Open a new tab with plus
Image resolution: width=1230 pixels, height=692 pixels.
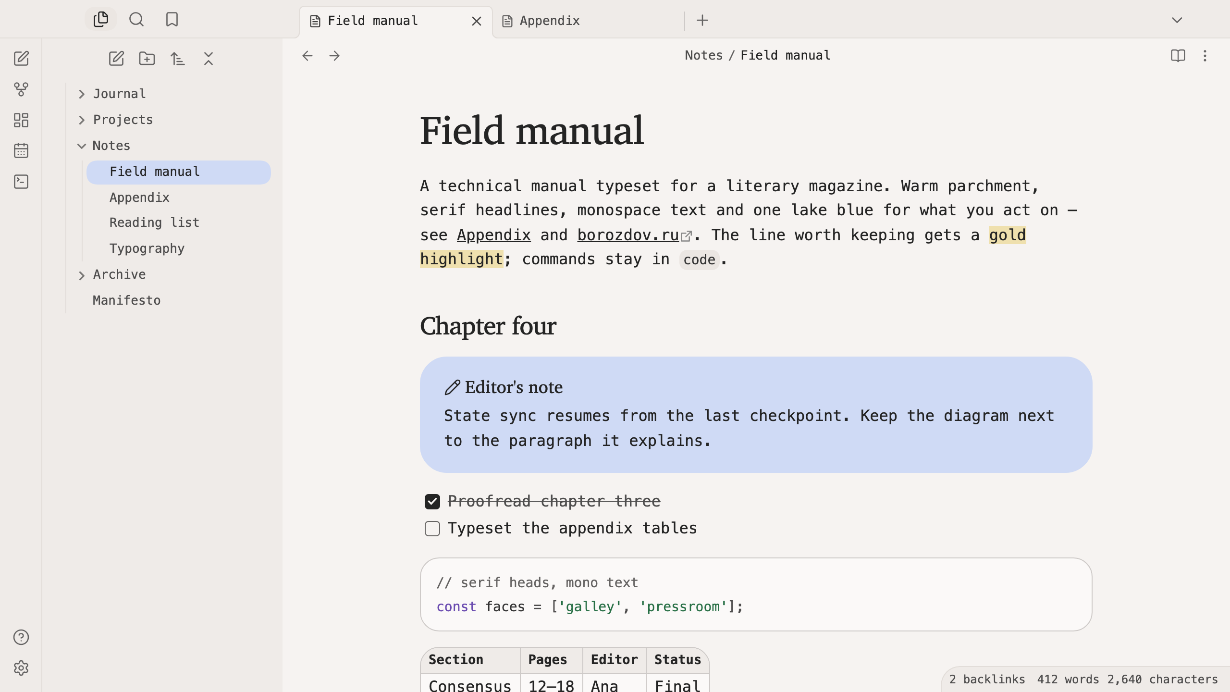coord(702,20)
